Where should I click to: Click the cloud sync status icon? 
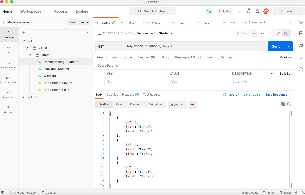coord(208,11)
